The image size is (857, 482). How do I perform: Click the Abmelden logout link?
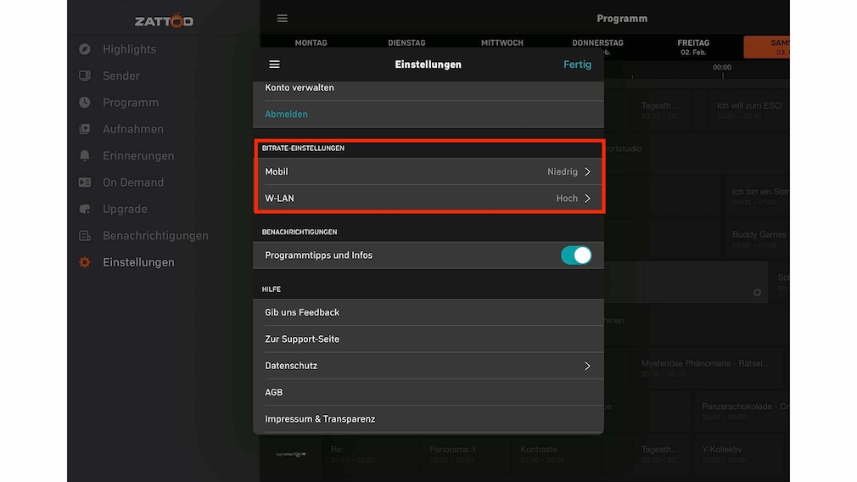286,114
